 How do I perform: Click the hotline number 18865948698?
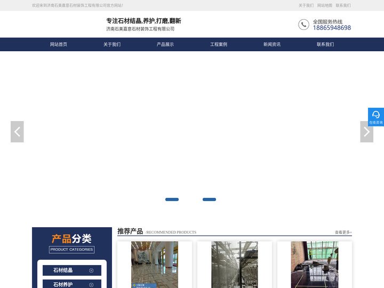[332, 28]
